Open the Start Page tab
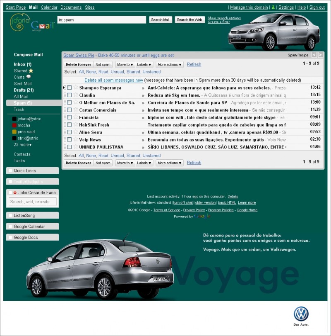The image size is (331, 336). (x=16, y=7)
